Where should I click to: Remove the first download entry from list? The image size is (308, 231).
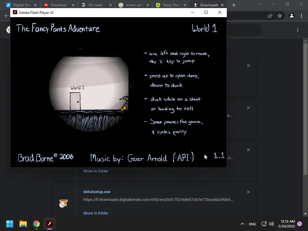coord(248,66)
